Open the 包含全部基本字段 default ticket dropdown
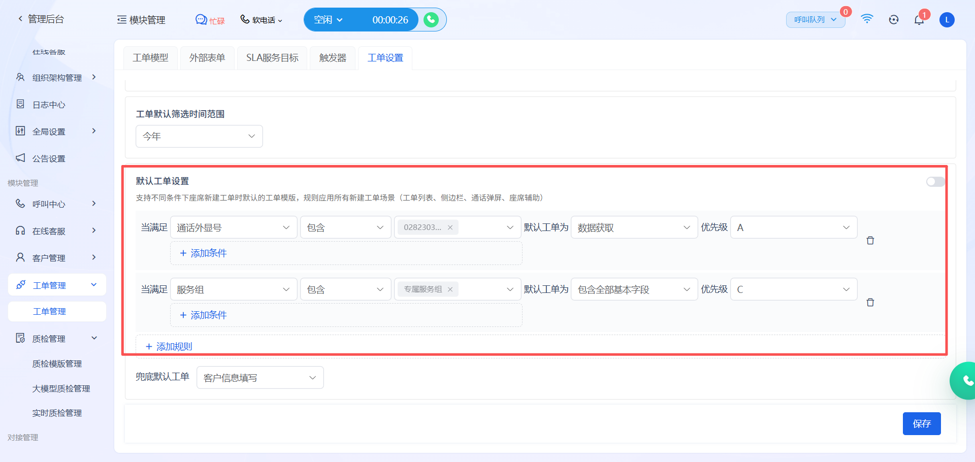 [634, 289]
